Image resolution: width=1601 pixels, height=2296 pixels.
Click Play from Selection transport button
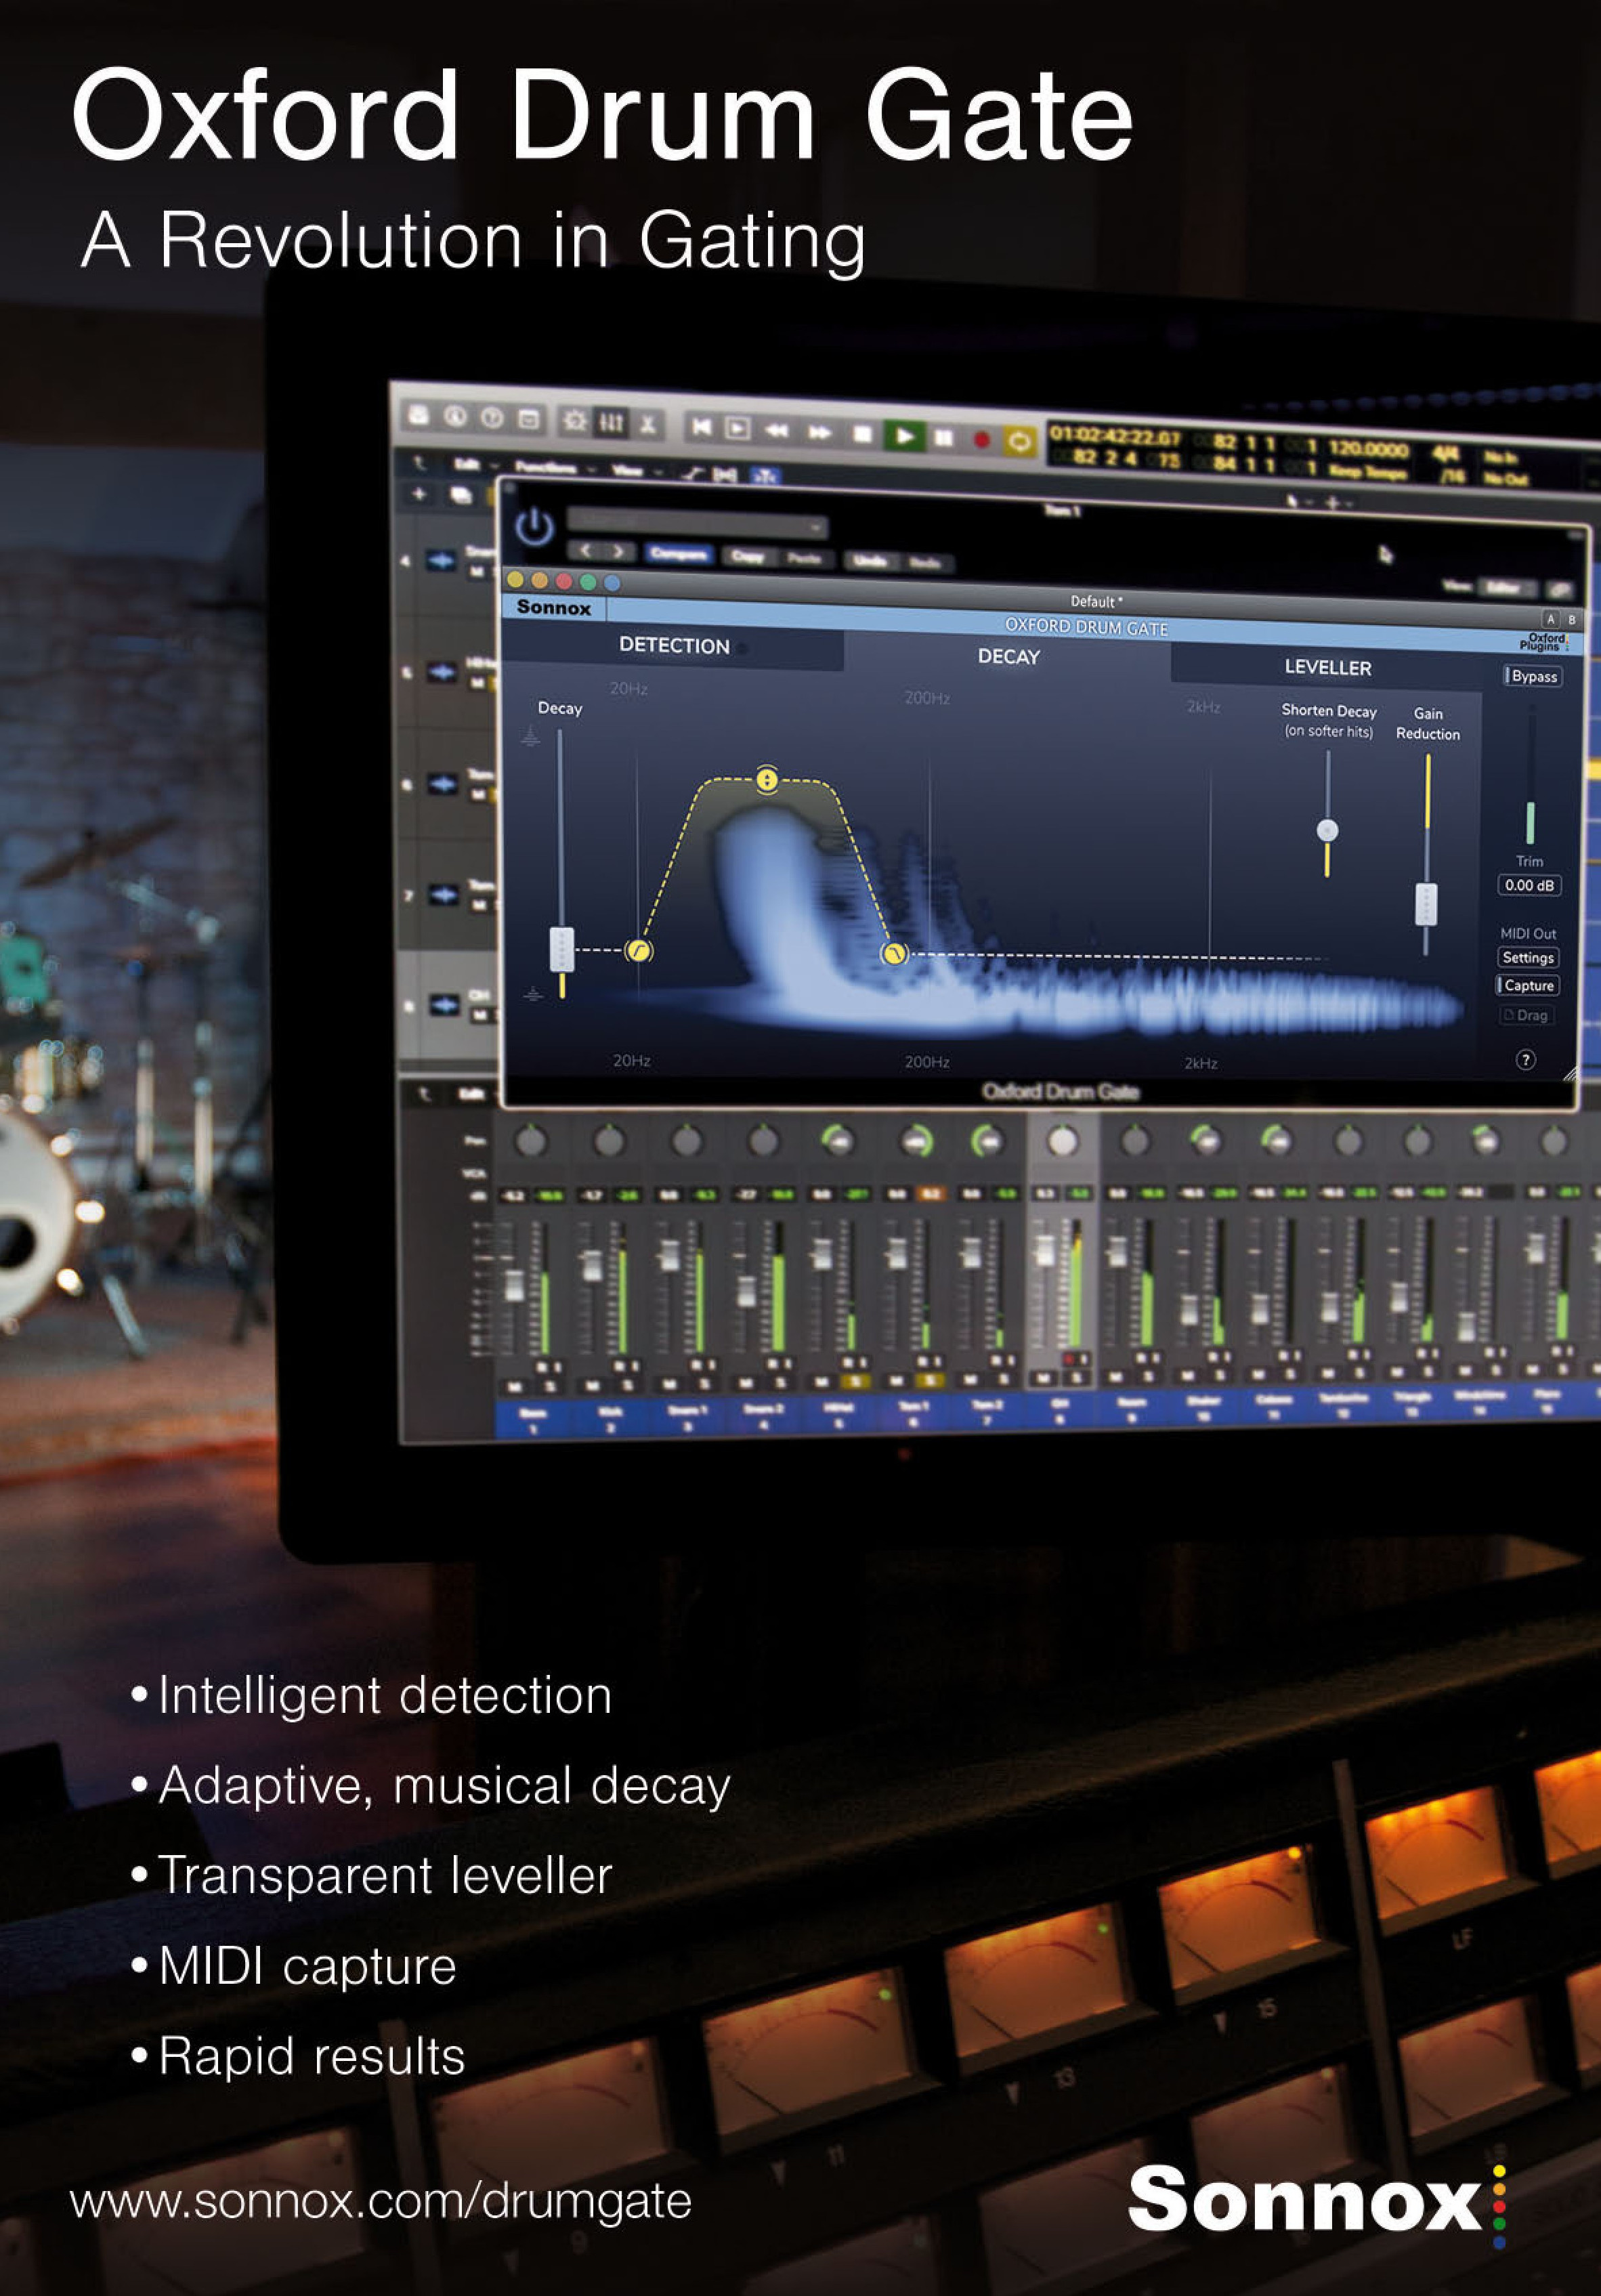point(738,428)
